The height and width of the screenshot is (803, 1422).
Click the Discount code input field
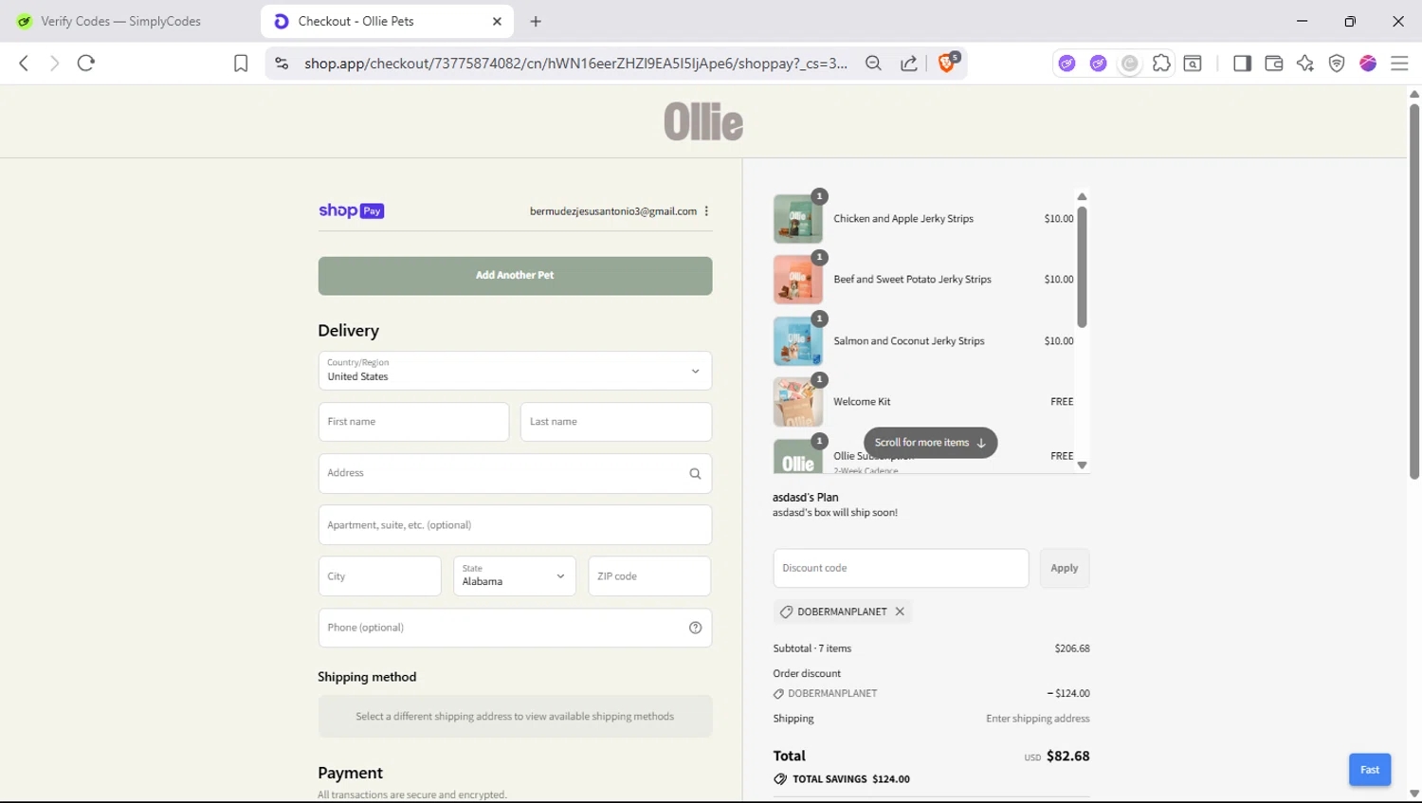click(900, 569)
